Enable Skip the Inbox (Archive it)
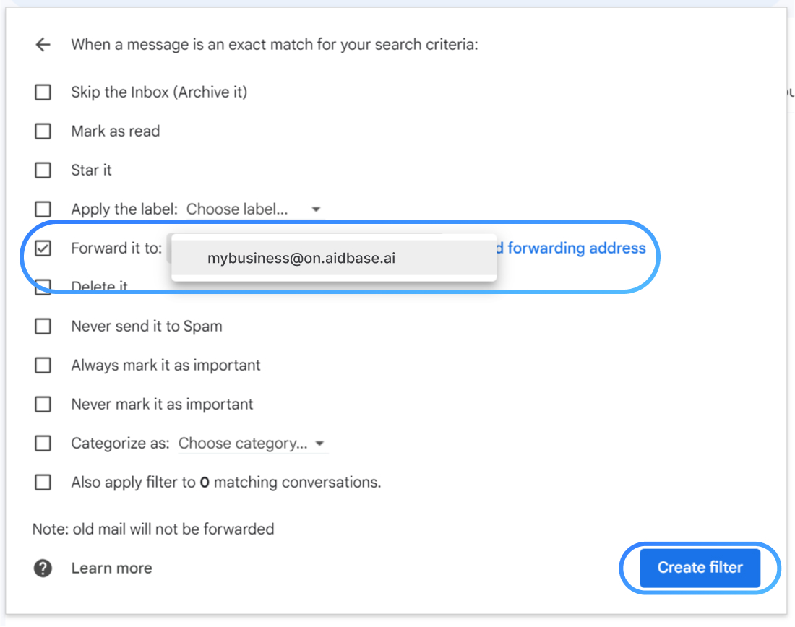The height and width of the screenshot is (627, 795). tap(42, 92)
